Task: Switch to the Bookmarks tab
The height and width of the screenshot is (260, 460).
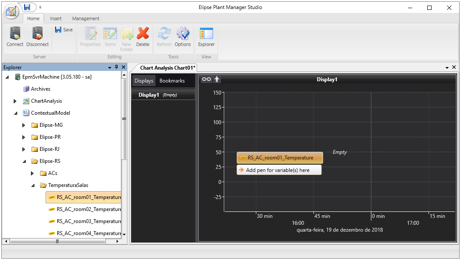Action: pyautogui.click(x=172, y=81)
